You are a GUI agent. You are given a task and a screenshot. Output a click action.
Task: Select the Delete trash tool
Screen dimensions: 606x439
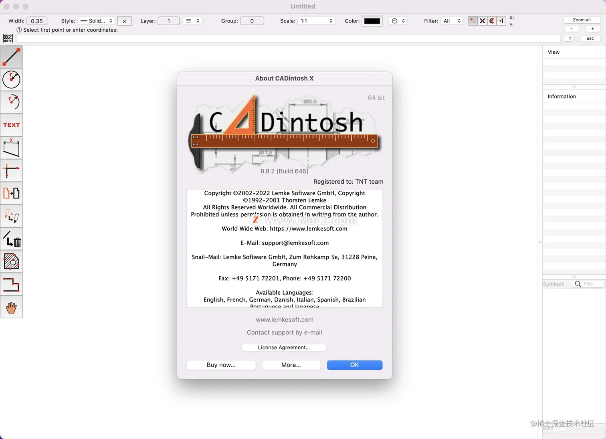[11, 239]
